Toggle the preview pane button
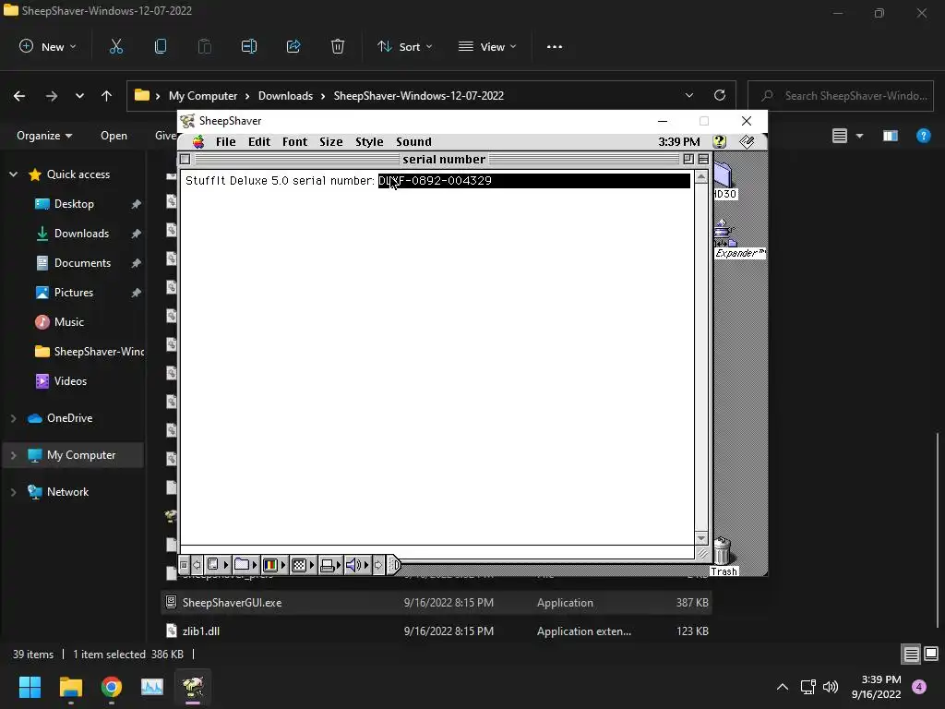The image size is (945, 709). [891, 136]
